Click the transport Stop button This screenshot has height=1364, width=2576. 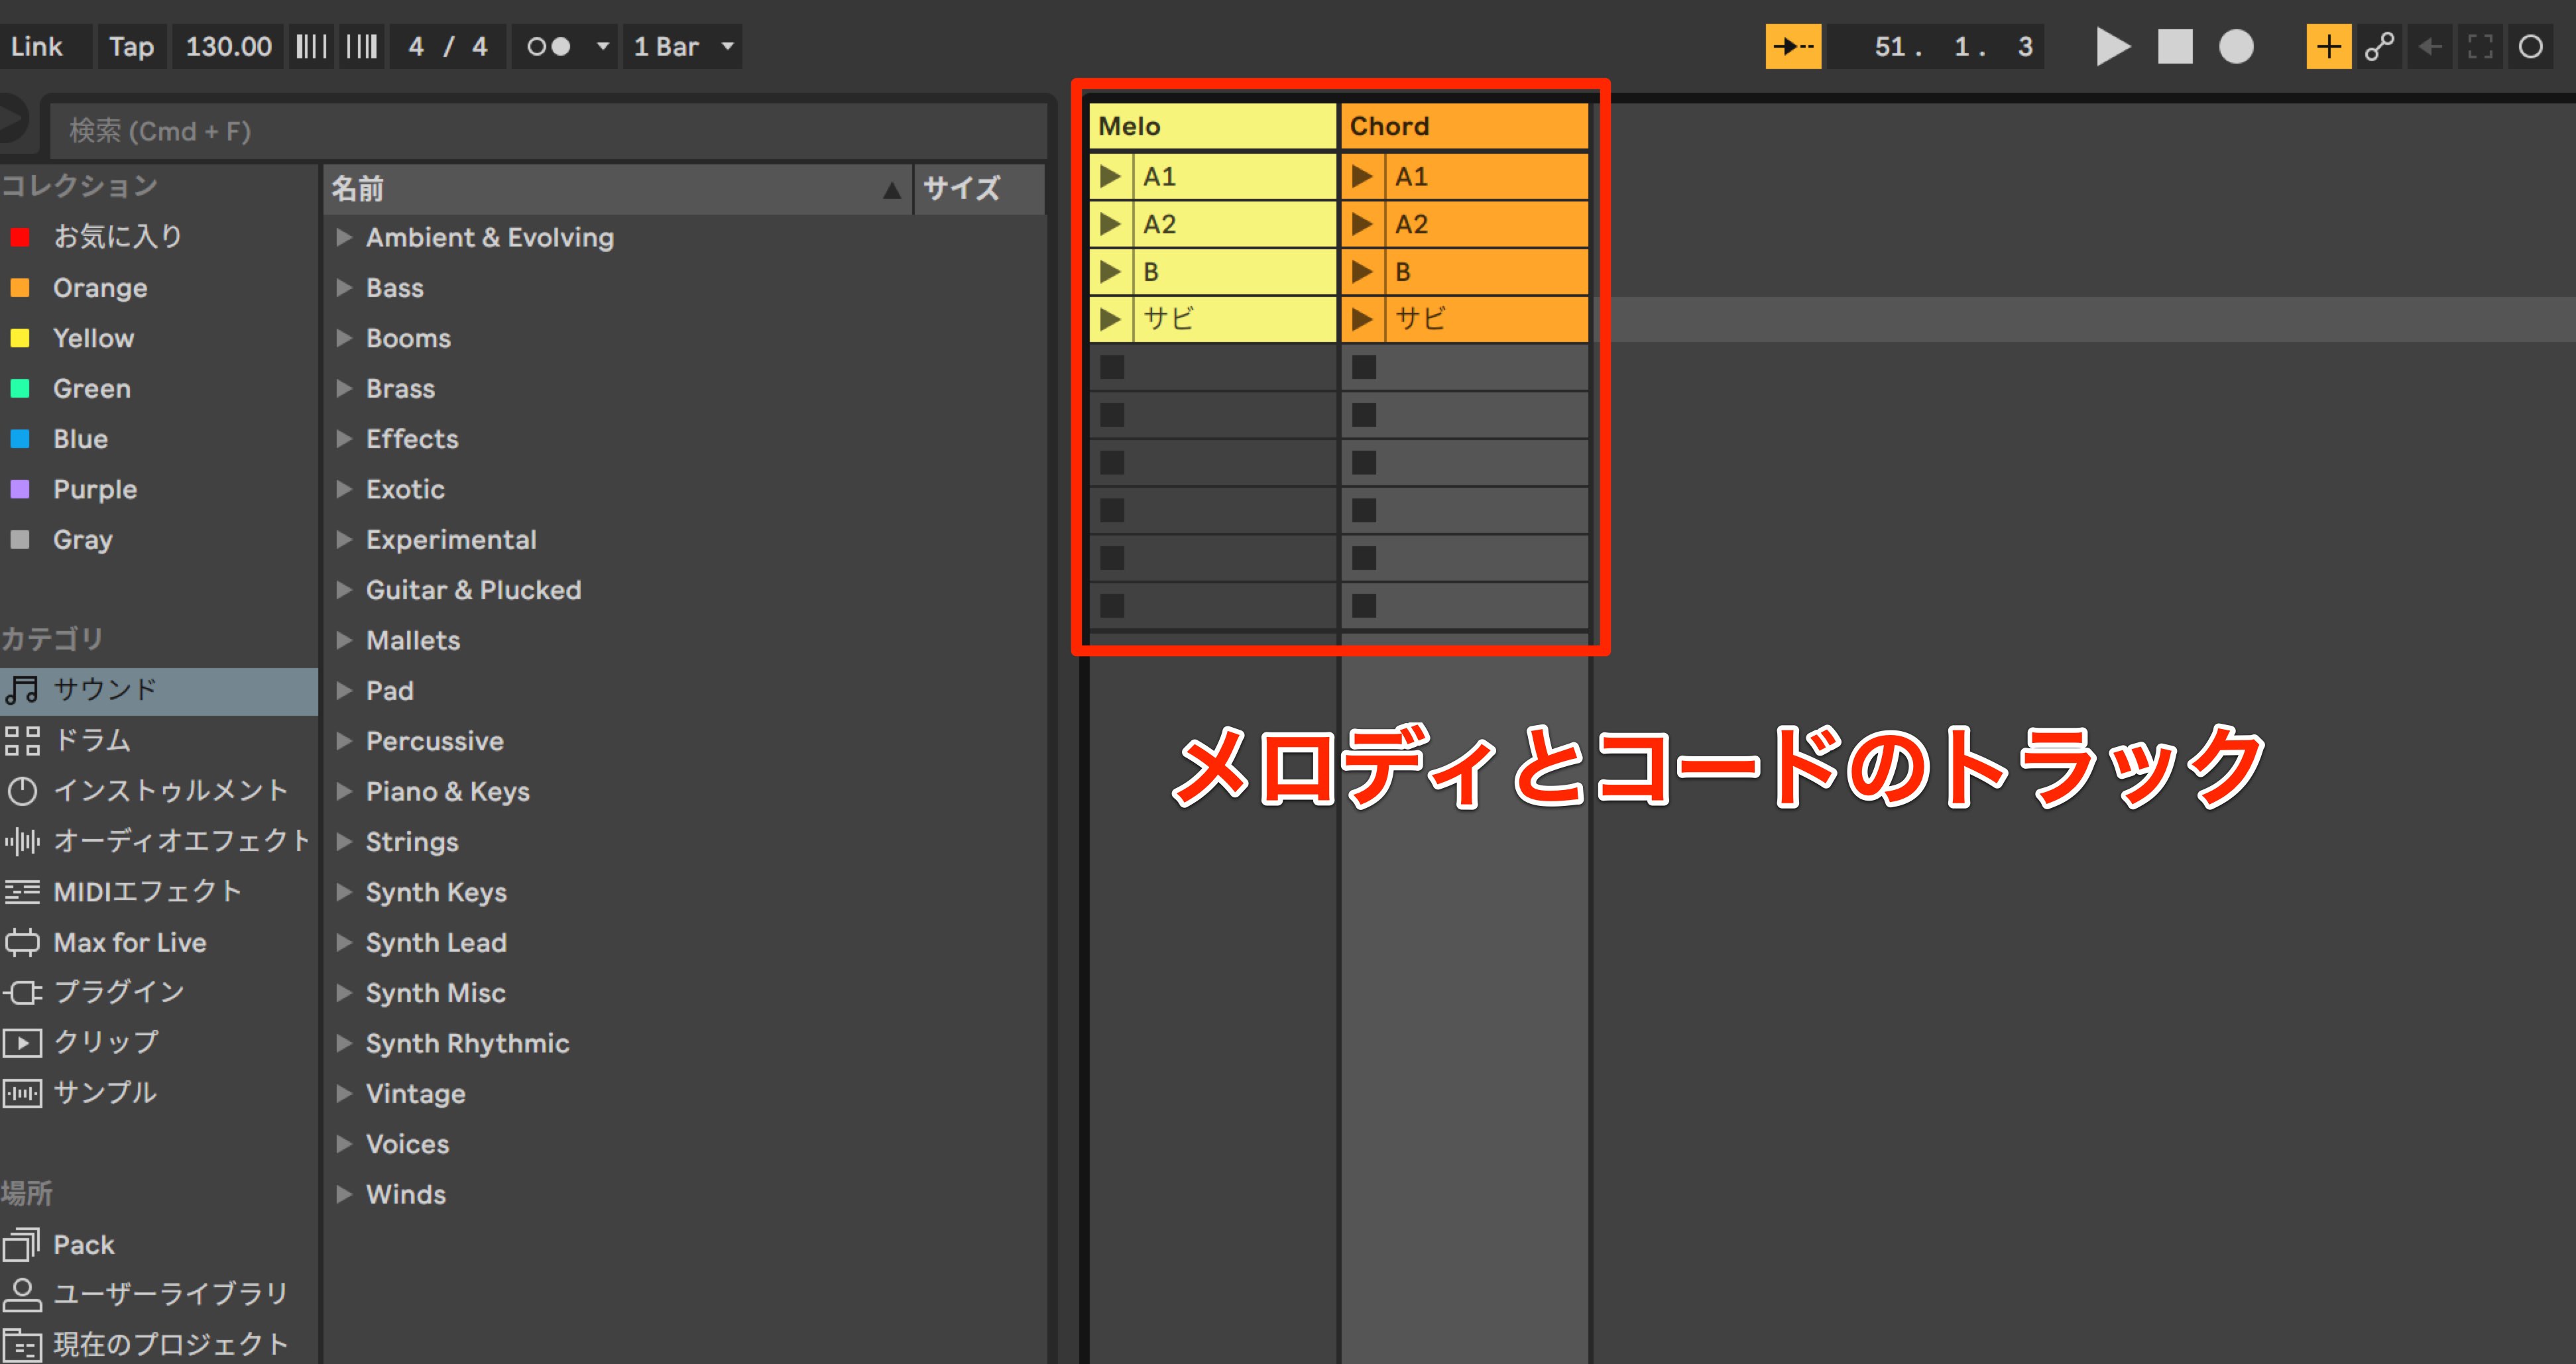click(x=2175, y=46)
